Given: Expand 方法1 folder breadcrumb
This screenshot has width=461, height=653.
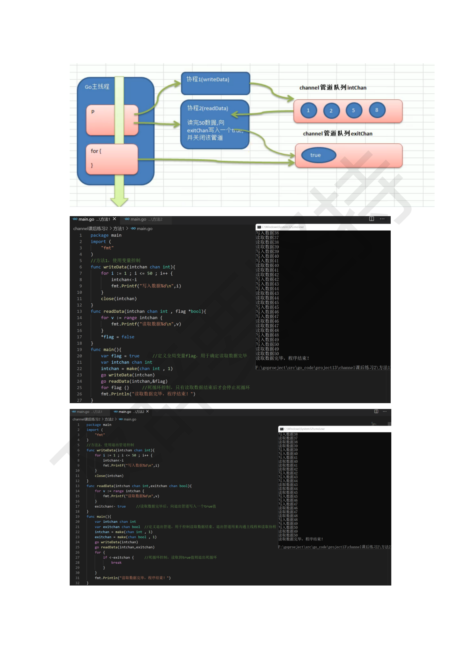Looking at the screenshot, I should pyautogui.click(x=118, y=229).
